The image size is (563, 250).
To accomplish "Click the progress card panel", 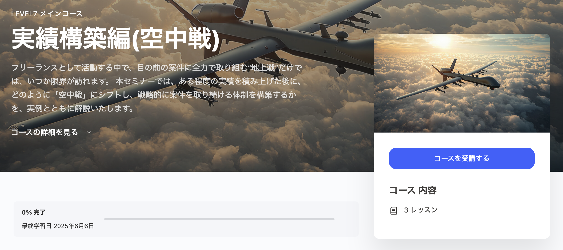I will pyautogui.click(x=186, y=219).
